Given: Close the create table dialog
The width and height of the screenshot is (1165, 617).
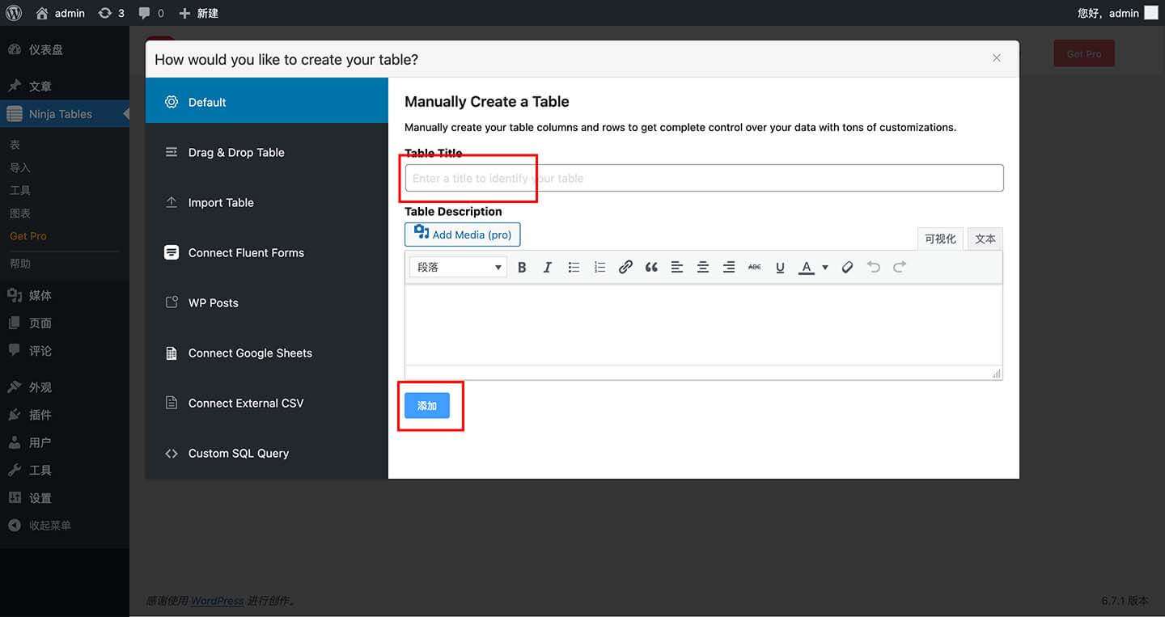Looking at the screenshot, I should [x=997, y=58].
